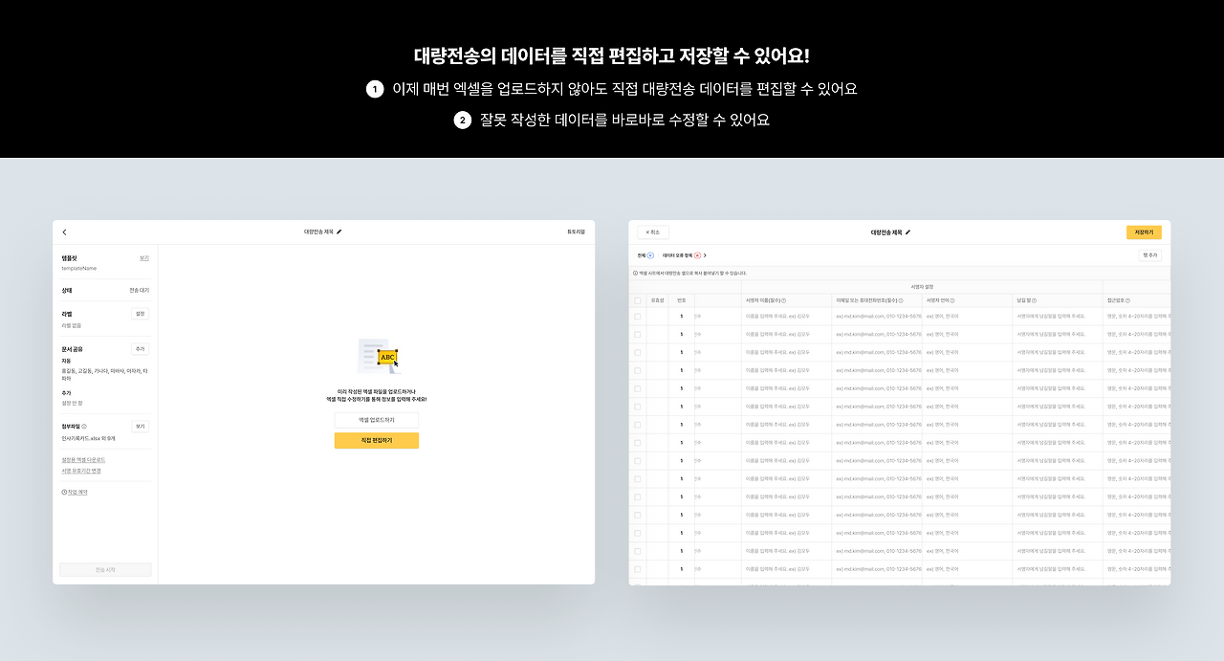Viewport: 1224px width, 661px height.
Task: Enable the checkbox on the second table row
Action: tap(636, 333)
